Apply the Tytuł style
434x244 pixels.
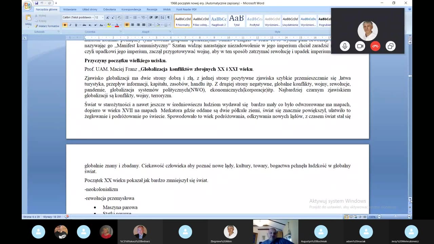coord(236,21)
